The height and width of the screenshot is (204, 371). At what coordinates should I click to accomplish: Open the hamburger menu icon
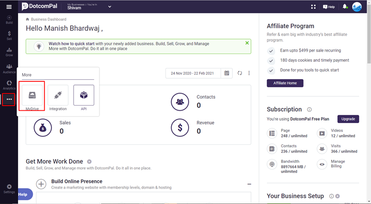[x=9, y=7]
